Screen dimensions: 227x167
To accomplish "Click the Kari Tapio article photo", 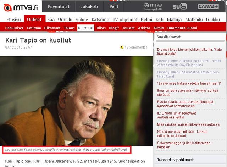I will [x=77, y=101].
